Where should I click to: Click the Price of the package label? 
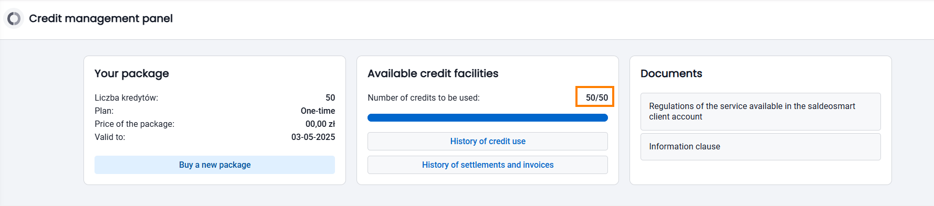134,124
